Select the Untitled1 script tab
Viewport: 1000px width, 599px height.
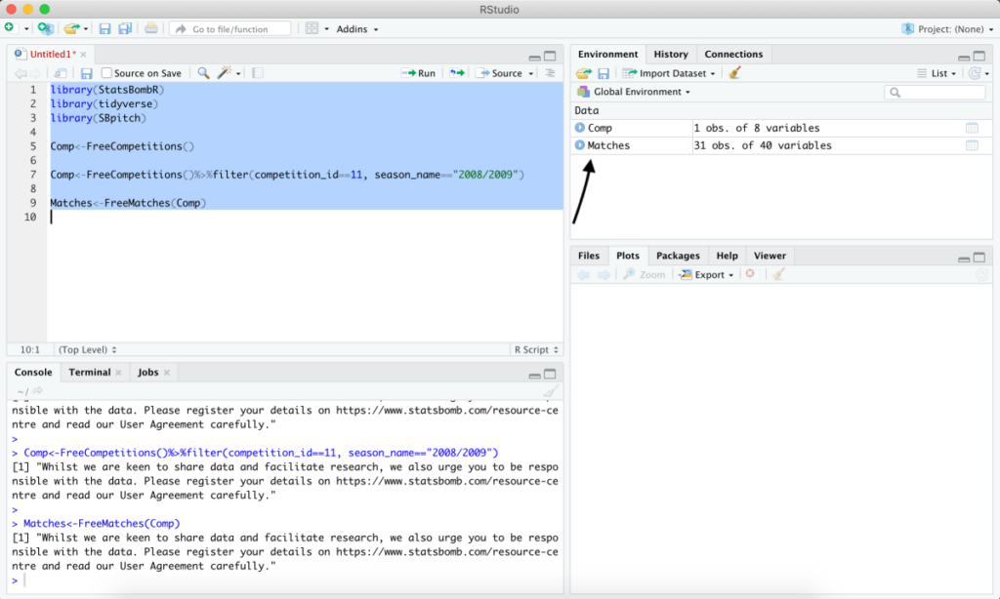(53, 55)
